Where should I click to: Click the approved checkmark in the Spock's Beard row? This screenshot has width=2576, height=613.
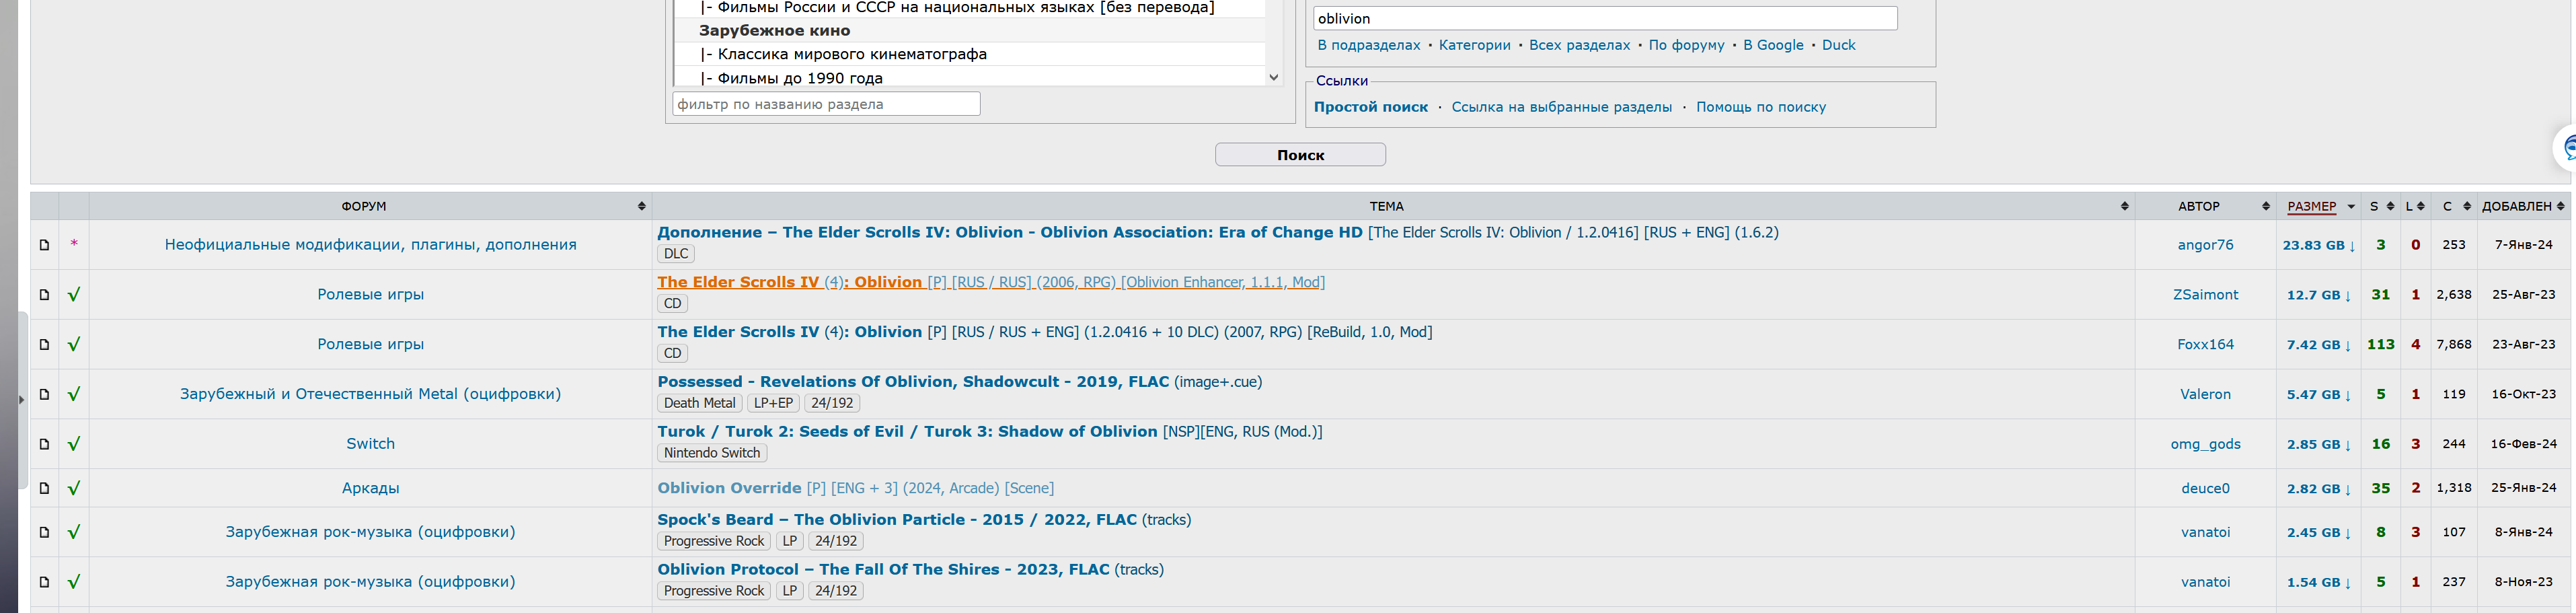pos(74,532)
